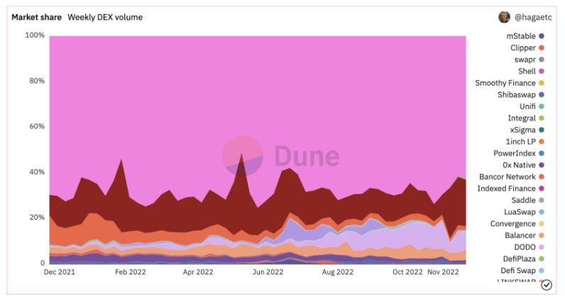Select DefiPlaza in the legend

click(524, 259)
